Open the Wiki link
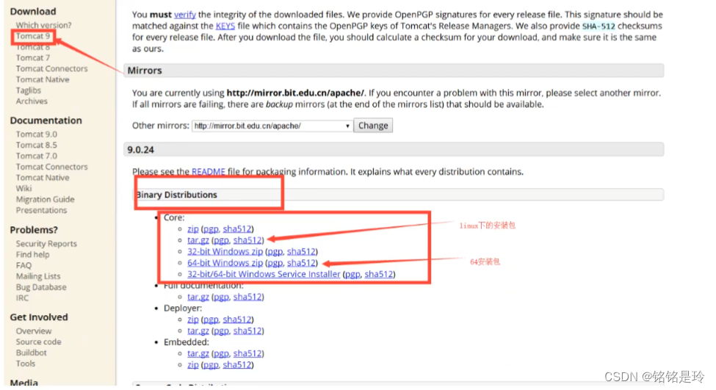The width and height of the screenshot is (716, 390). point(23,189)
